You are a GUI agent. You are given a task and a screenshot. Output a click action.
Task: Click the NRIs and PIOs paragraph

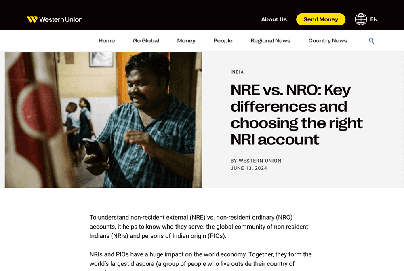(201, 261)
